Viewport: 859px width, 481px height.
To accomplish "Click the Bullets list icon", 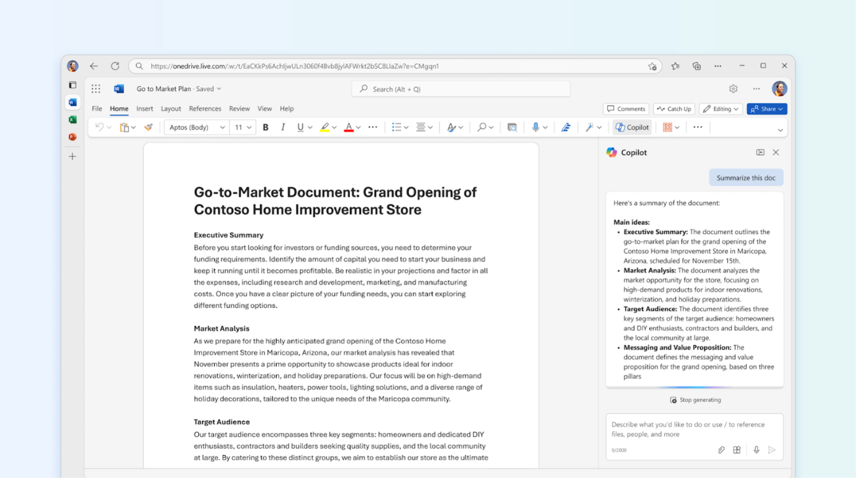I will 397,128.
